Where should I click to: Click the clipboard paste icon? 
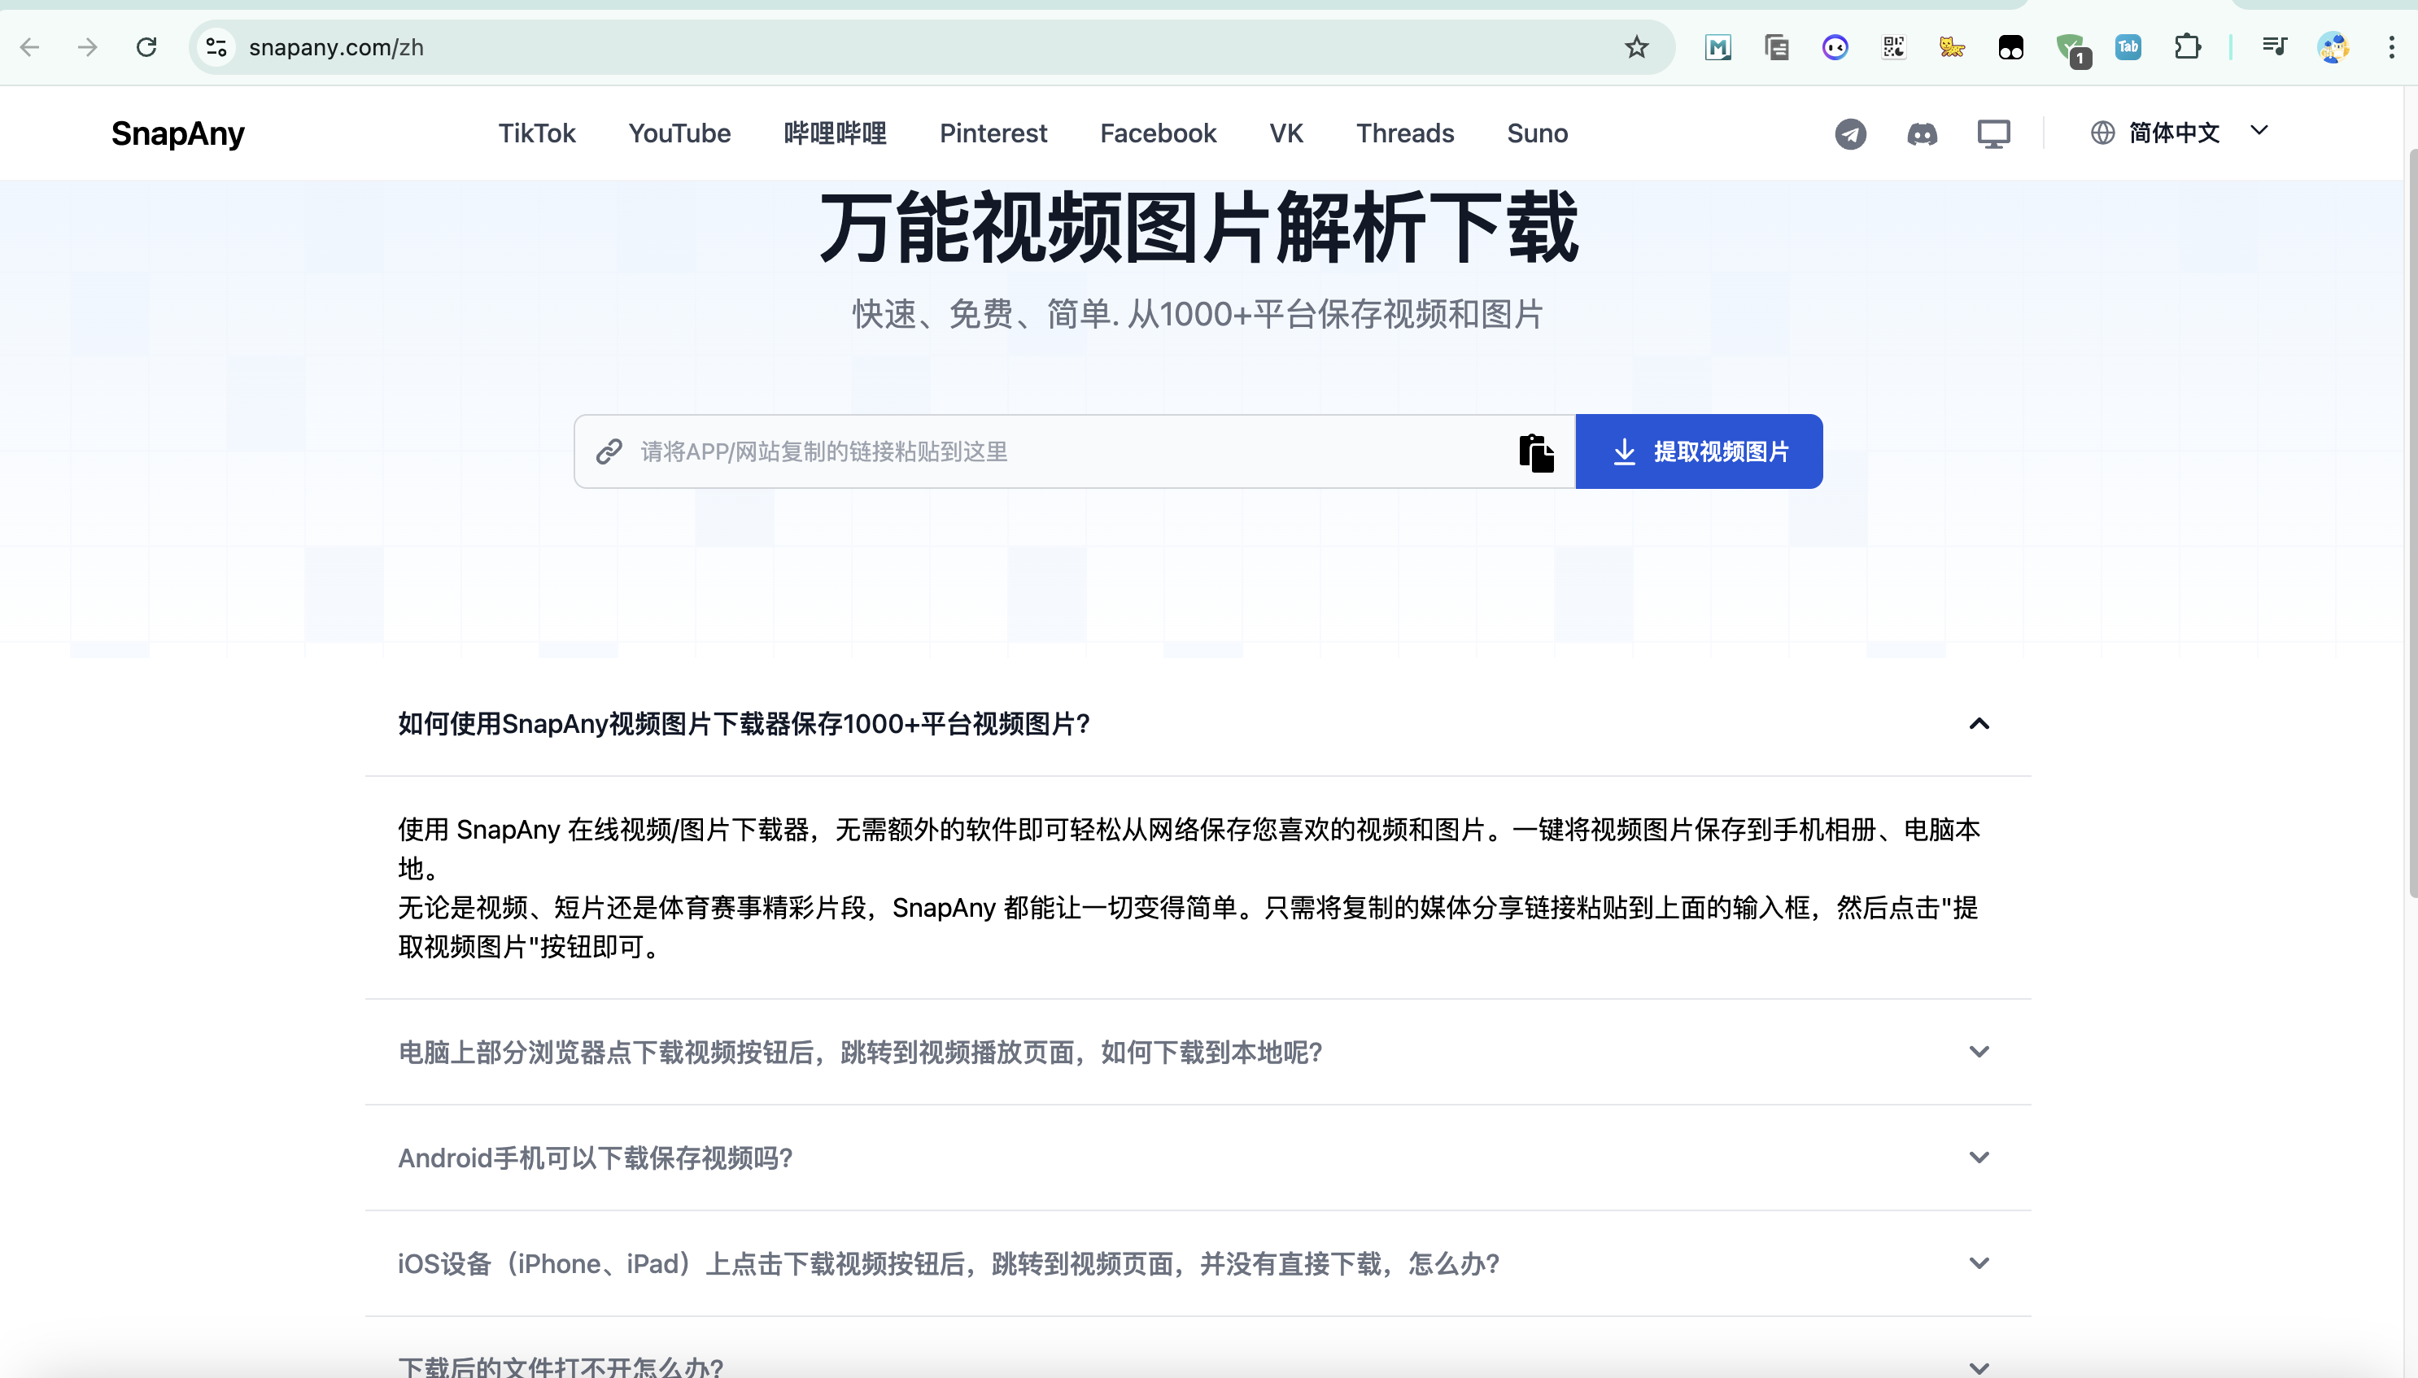pos(1536,452)
